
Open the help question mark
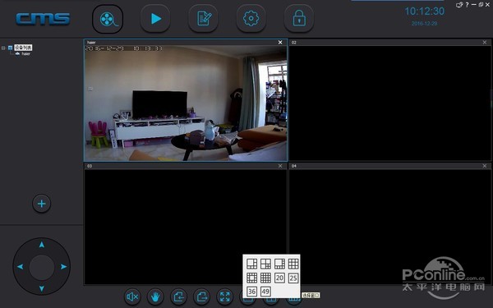click(467, 5)
